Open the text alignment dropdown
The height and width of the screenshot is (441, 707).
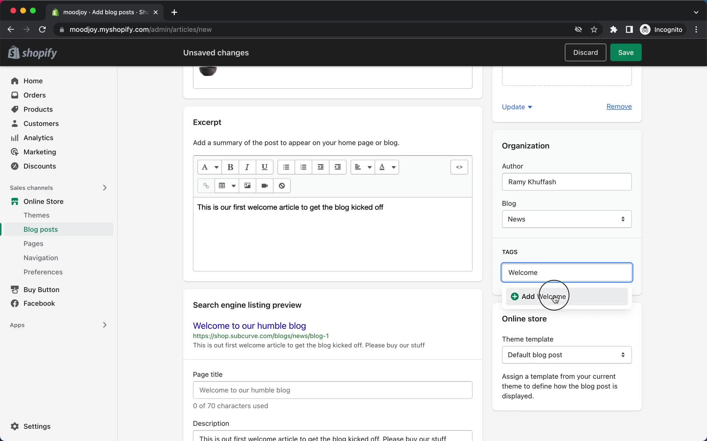click(363, 167)
